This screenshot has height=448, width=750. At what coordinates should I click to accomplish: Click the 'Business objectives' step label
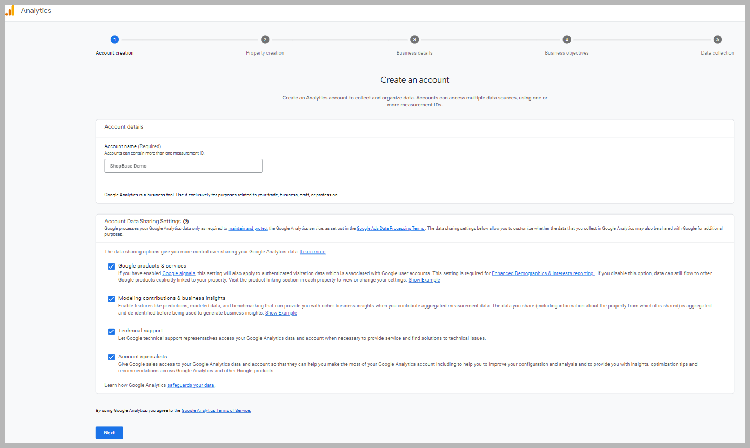pyautogui.click(x=567, y=53)
